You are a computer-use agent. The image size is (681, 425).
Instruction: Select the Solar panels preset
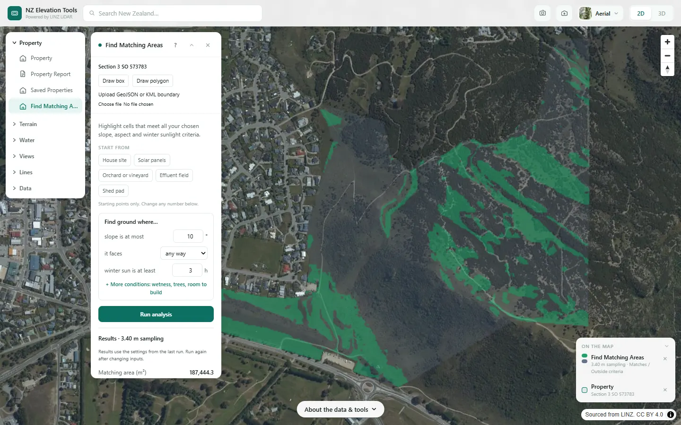[x=152, y=160]
